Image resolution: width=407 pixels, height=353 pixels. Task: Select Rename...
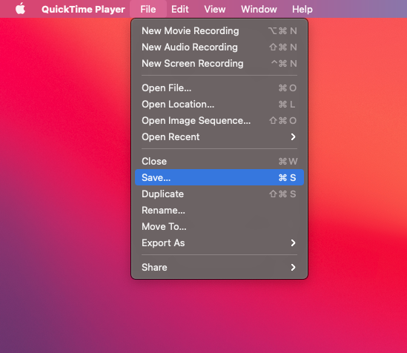[x=219, y=211]
